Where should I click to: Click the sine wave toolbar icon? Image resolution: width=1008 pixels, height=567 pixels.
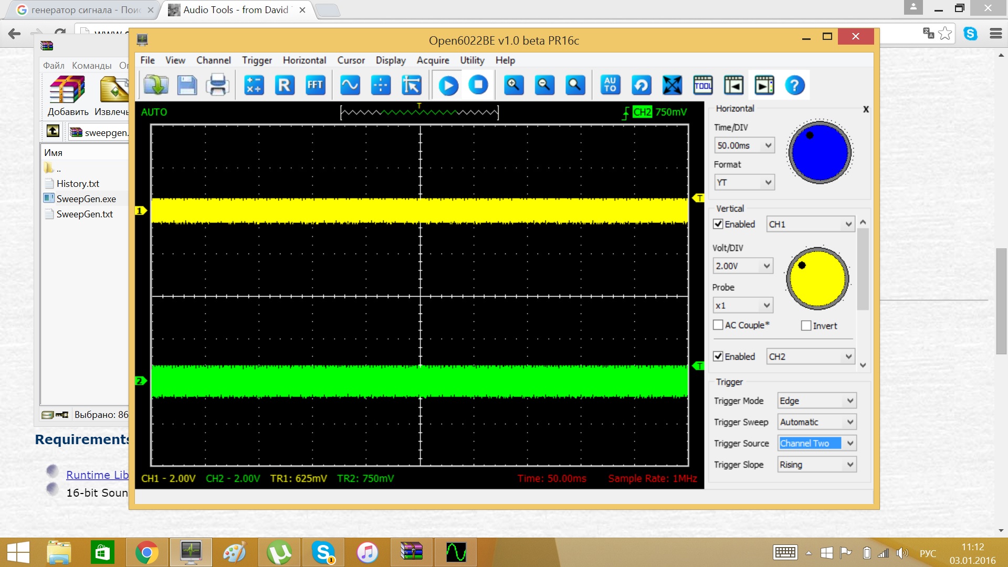(350, 85)
